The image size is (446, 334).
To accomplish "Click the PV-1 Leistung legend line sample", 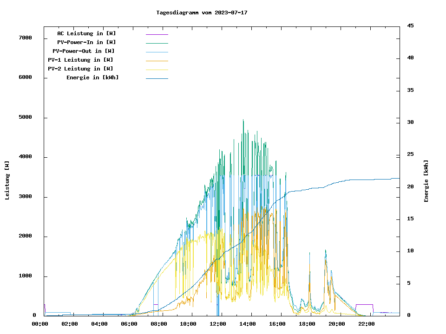I will point(157,61).
